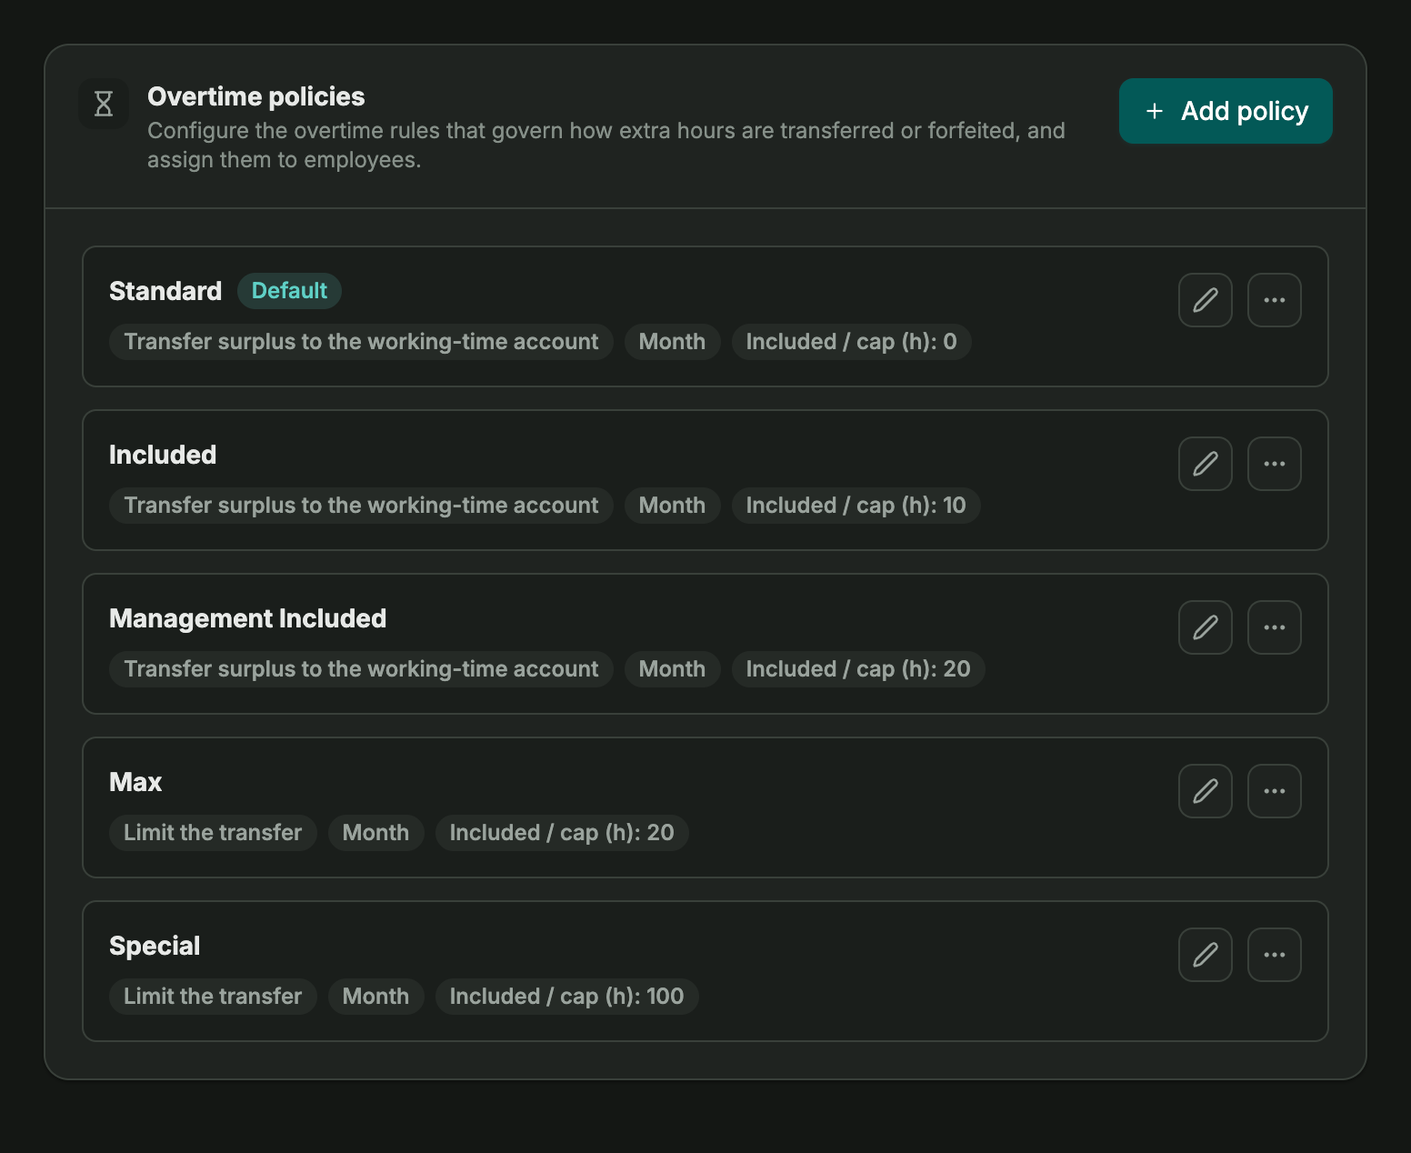Image resolution: width=1411 pixels, height=1153 pixels.
Task: Edit the Standard policy via pencil icon
Action: click(x=1206, y=300)
